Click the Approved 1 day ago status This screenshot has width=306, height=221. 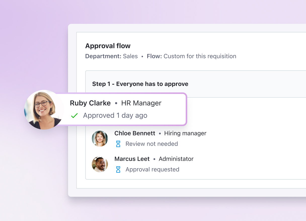115,116
